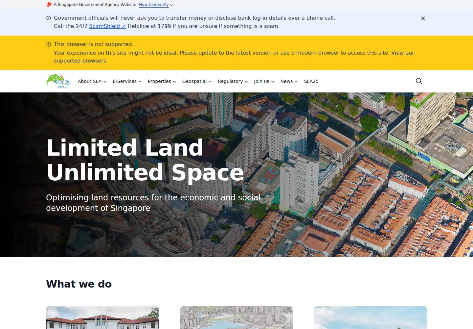Image resolution: width=473 pixels, height=329 pixels.
Task: Click the SLA25 logo in the header
Action: (x=58, y=81)
